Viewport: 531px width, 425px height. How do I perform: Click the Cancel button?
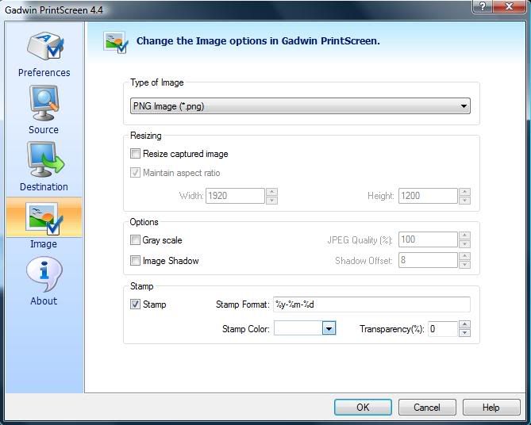pos(427,407)
